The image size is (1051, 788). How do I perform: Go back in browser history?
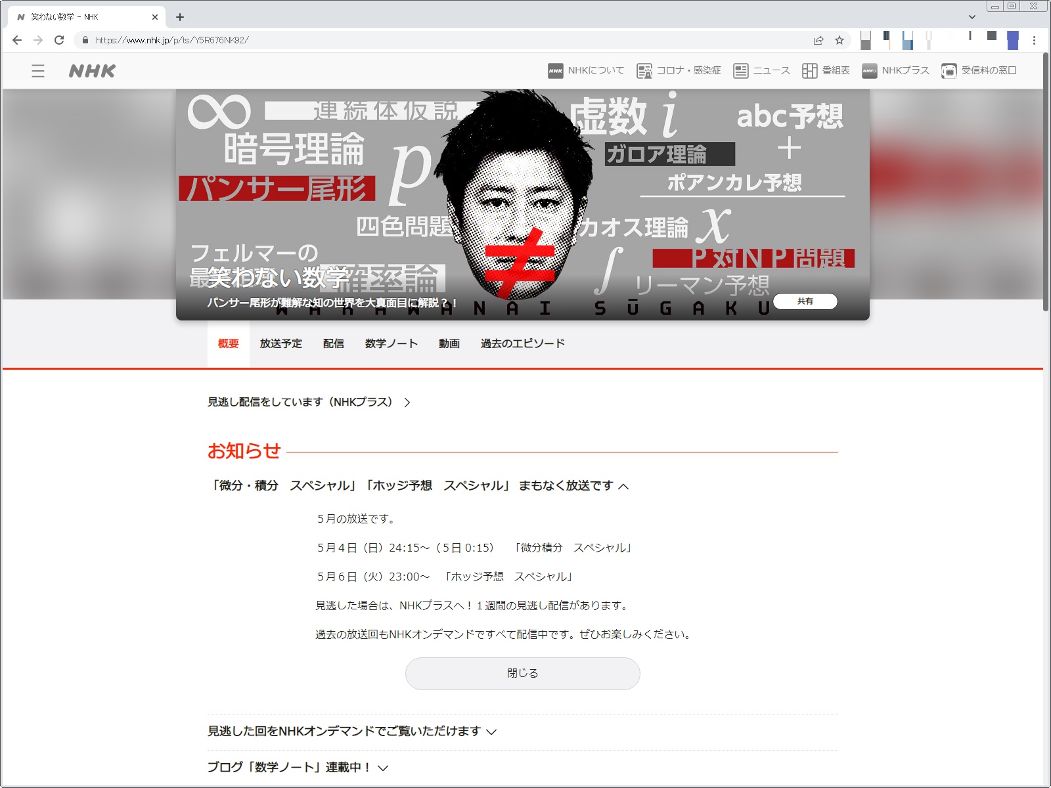coord(17,40)
